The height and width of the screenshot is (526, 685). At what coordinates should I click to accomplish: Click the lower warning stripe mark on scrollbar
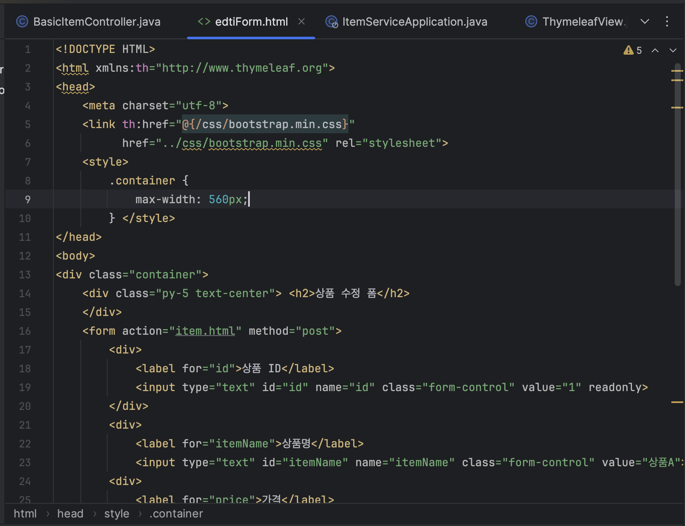point(677,402)
